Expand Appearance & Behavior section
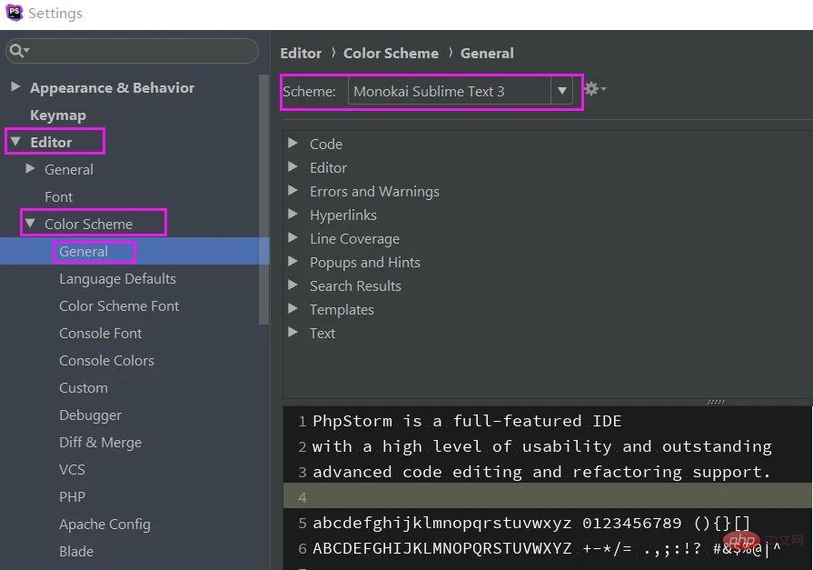813x570 pixels. pos(15,86)
